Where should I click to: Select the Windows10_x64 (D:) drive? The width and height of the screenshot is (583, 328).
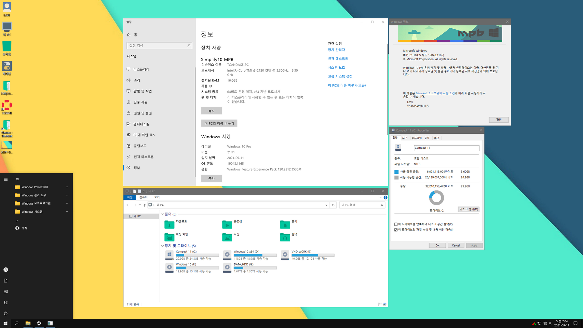pos(250,255)
